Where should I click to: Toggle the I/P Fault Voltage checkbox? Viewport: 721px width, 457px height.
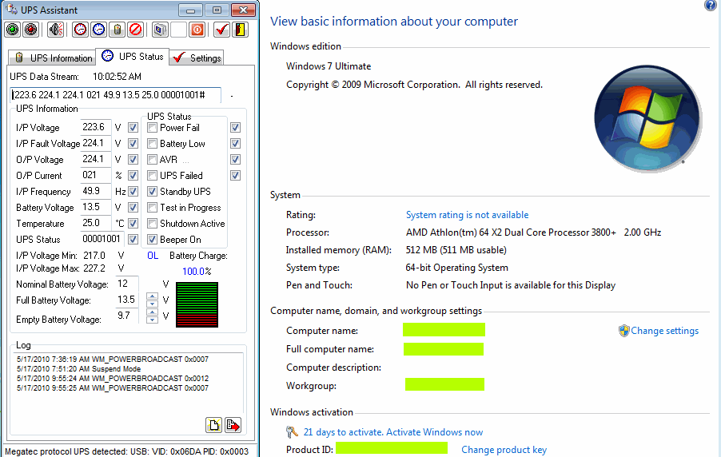pos(133,144)
